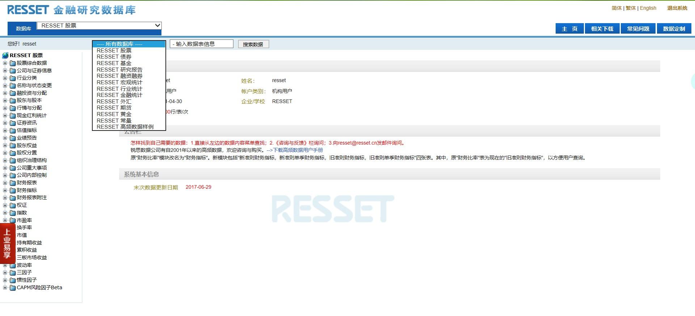The image size is (695, 316).
Task: Click the folder icon beside 权证
Action: [13, 205]
